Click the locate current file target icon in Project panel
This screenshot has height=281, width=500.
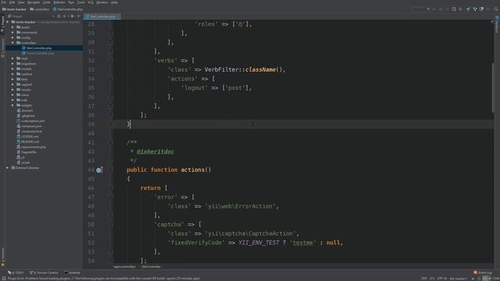click(59, 16)
